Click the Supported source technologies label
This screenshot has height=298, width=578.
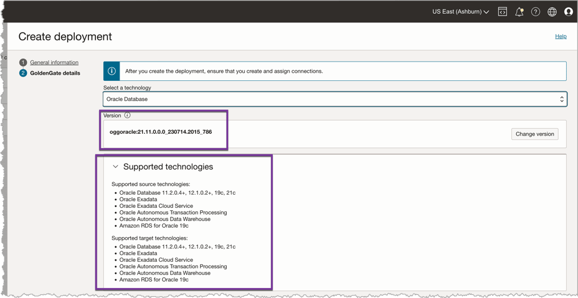coord(151,184)
